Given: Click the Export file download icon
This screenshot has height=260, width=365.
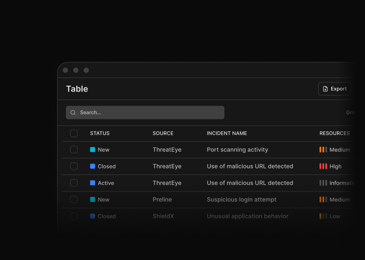Looking at the screenshot, I should pyautogui.click(x=325, y=89).
